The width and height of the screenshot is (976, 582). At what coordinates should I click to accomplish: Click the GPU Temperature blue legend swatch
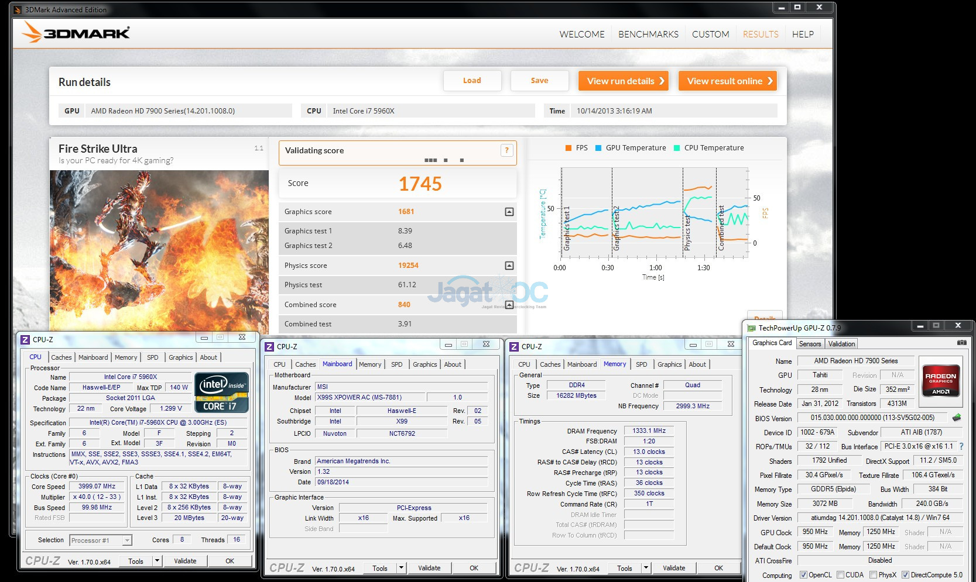click(598, 148)
